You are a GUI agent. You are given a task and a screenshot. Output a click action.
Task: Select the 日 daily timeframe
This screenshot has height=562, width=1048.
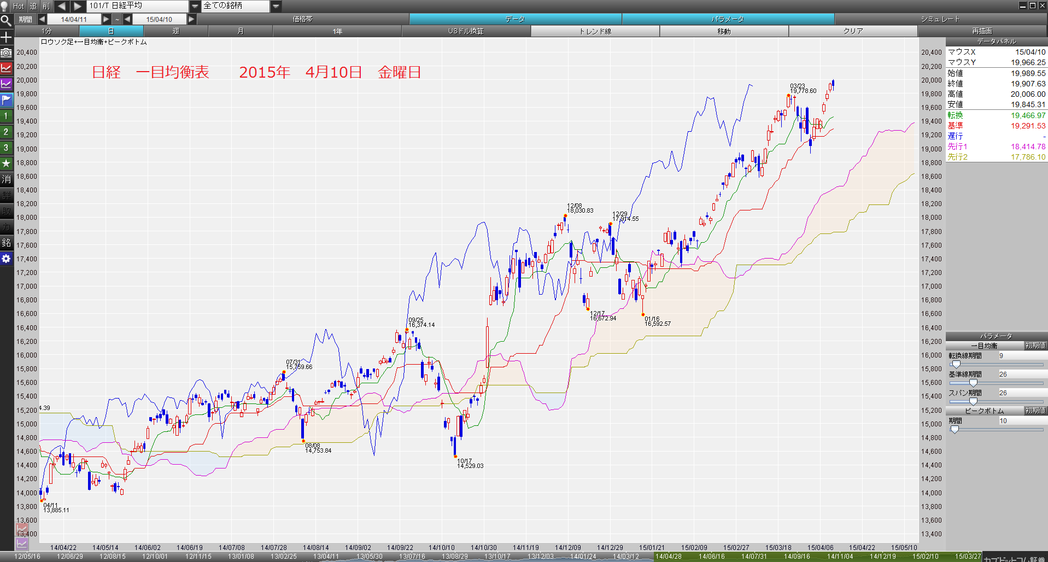coord(111,31)
